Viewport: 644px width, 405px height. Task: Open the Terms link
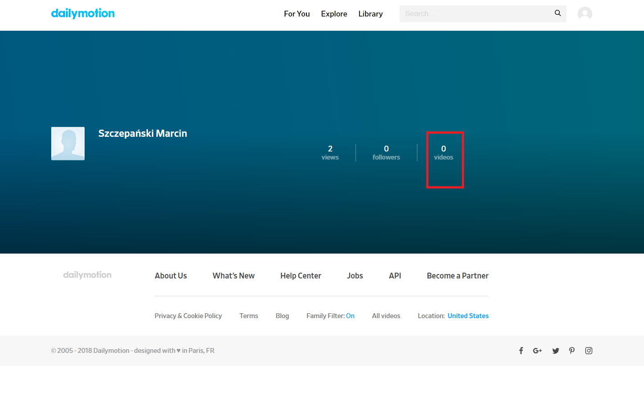(x=249, y=316)
